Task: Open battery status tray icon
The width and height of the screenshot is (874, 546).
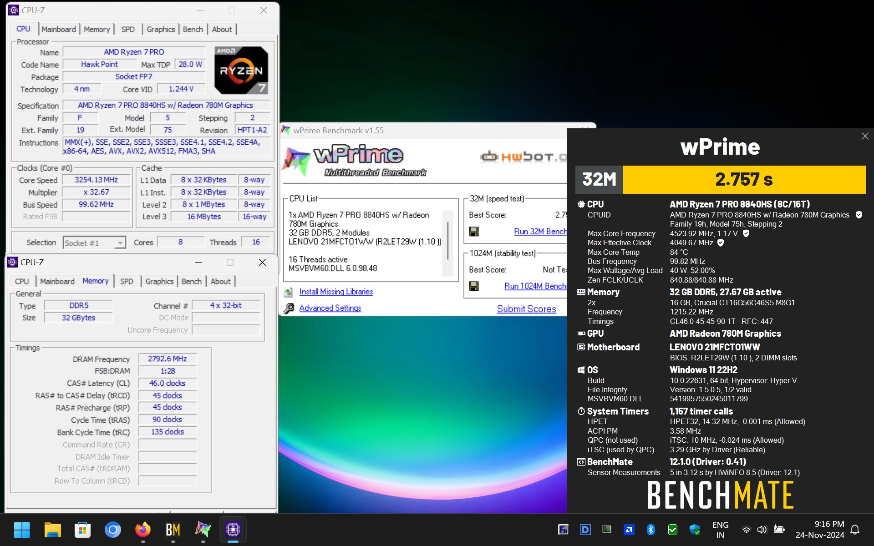Action: (779, 530)
